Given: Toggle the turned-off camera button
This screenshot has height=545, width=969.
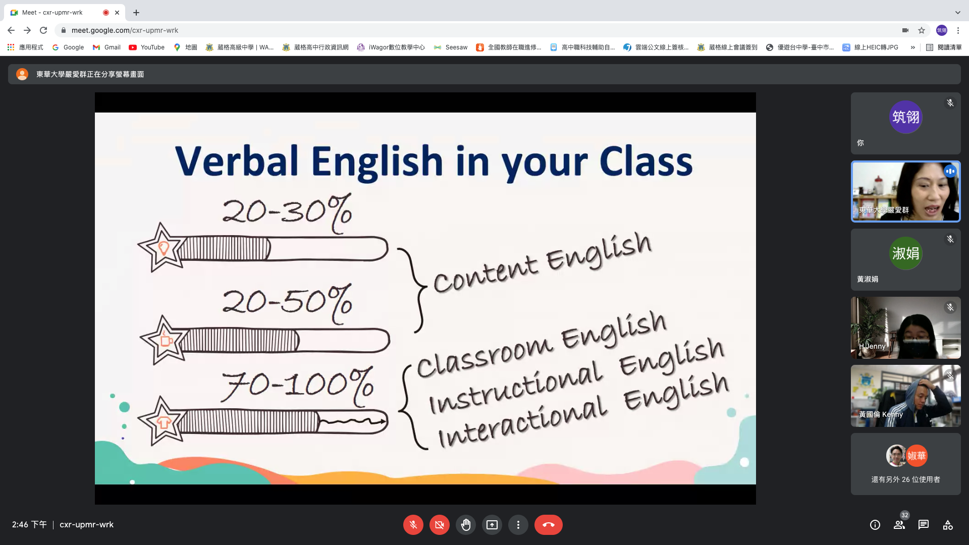Looking at the screenshot, I should tap(439, 525).
